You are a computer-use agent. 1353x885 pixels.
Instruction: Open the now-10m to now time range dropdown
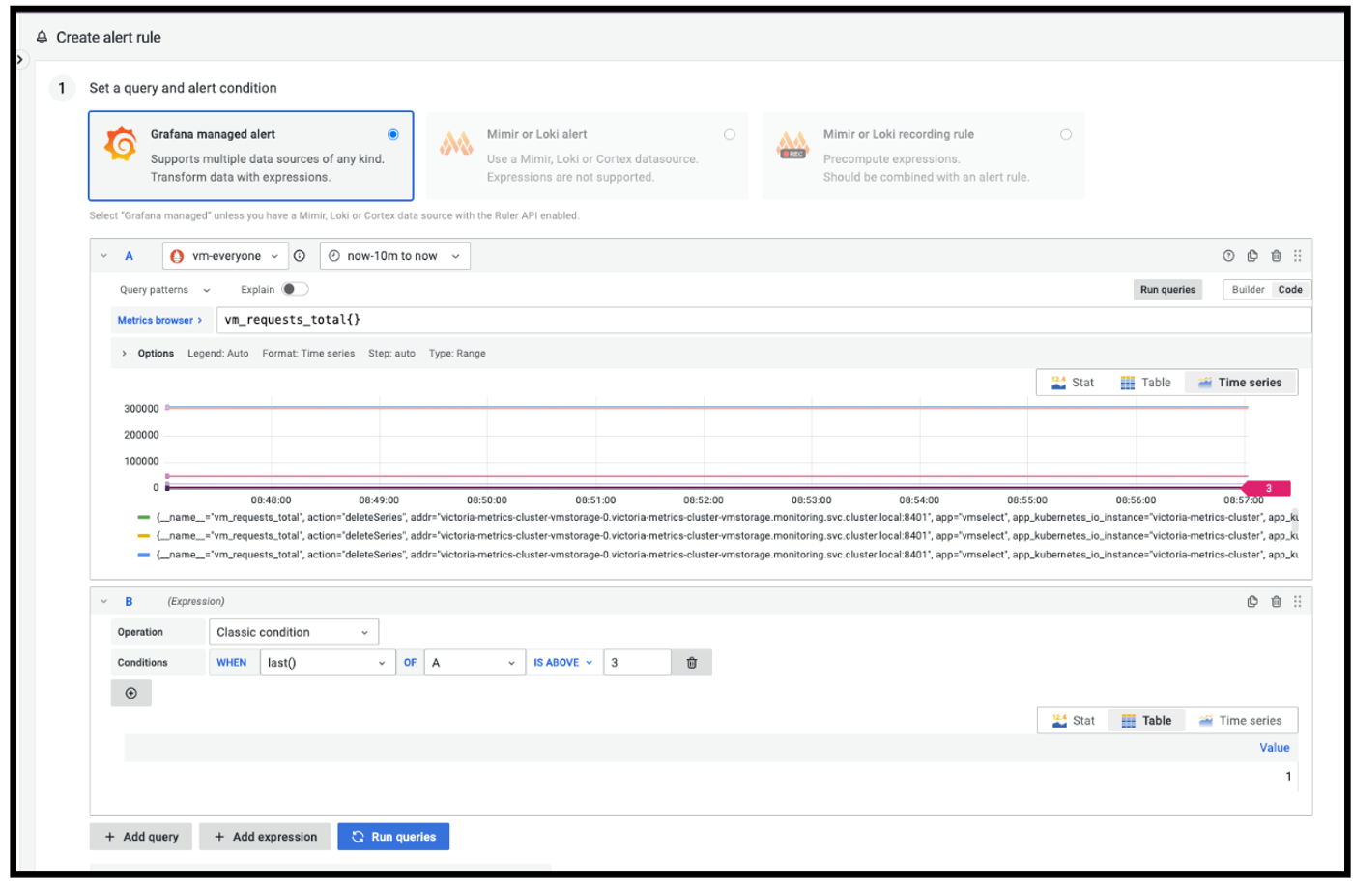[394, 256]
